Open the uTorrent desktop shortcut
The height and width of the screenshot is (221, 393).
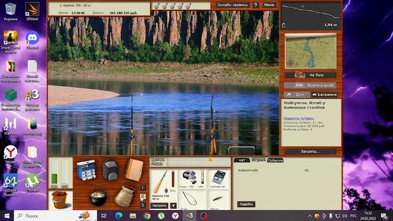pyautogui.click(x=33, y=183)
